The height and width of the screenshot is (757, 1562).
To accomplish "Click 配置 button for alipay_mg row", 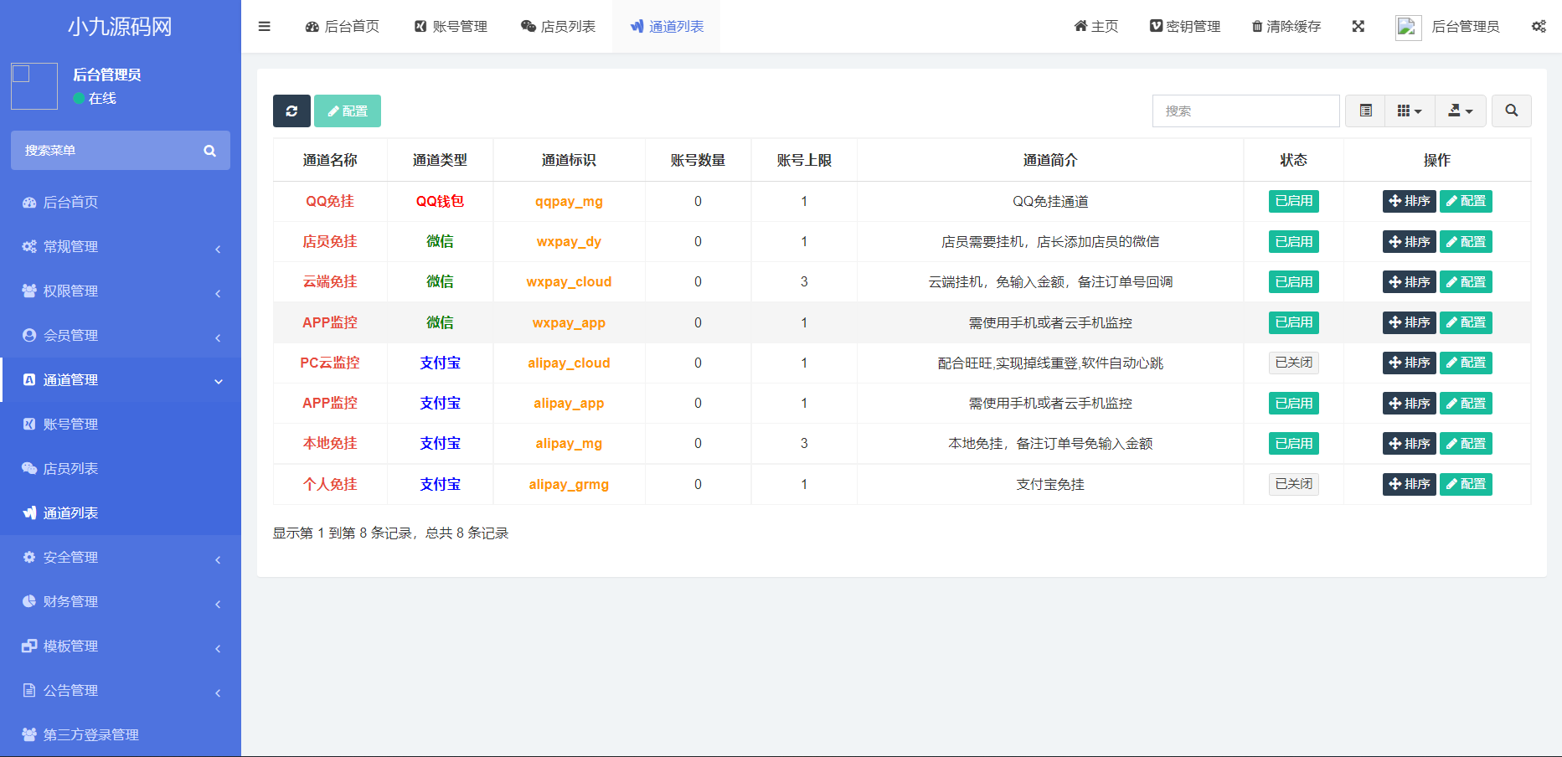I will tap(1466, 443).
